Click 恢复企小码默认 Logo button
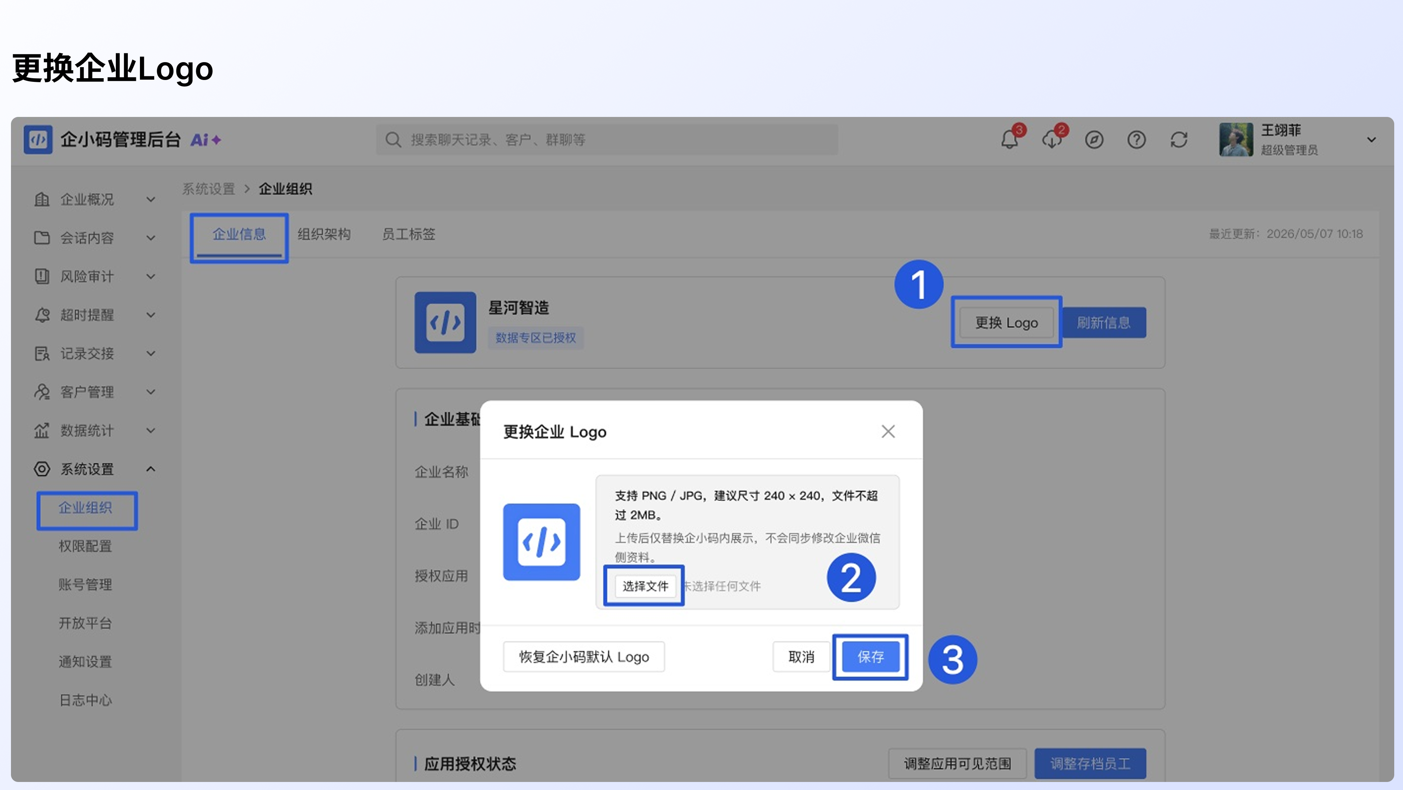 584,657
